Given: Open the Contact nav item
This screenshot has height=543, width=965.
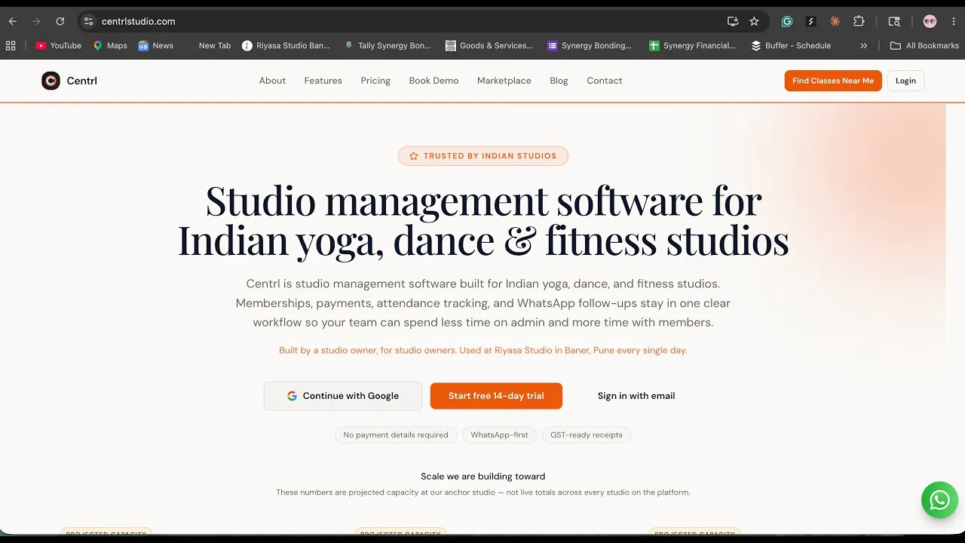Looking at the screenshot, I should pyautogui.click(x=605, y=81).
